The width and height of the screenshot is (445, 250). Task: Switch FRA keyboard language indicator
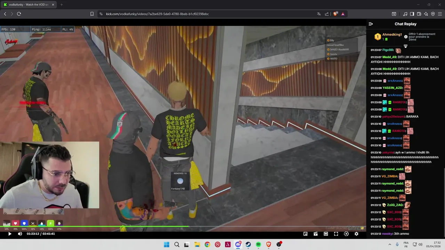pyautogui.click(x=406, y=244)
